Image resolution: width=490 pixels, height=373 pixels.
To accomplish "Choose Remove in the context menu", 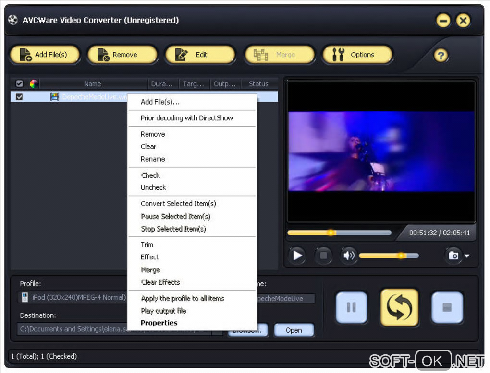I will click(x=192, y=134).
